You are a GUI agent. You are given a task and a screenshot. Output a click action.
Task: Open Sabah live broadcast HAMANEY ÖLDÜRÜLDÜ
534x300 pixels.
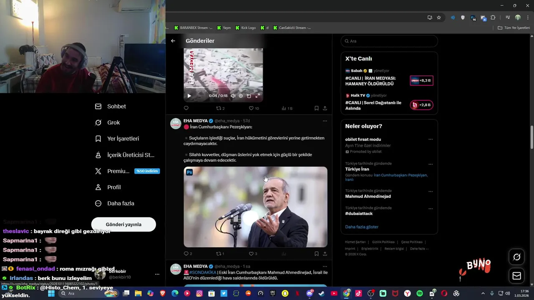389,77
